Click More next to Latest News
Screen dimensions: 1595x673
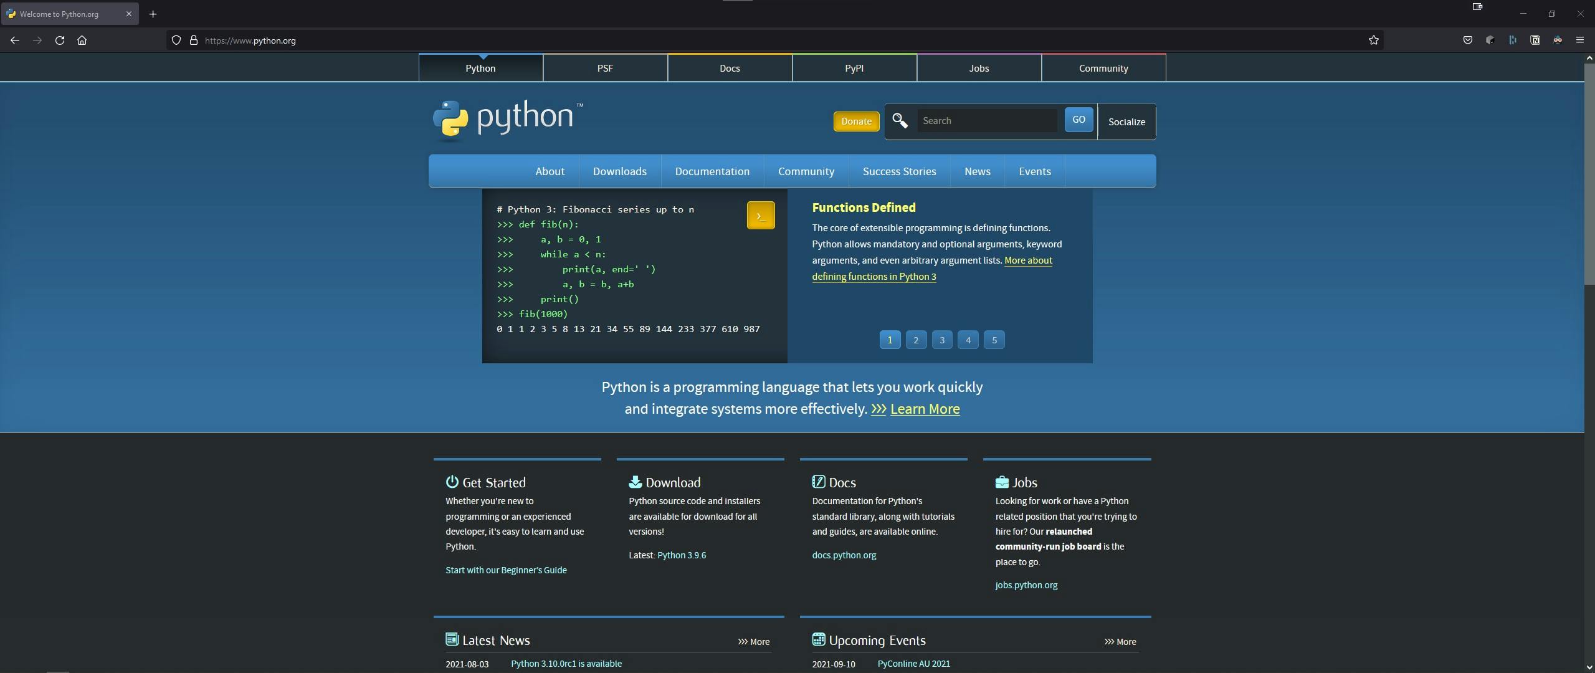click(754, 642)
